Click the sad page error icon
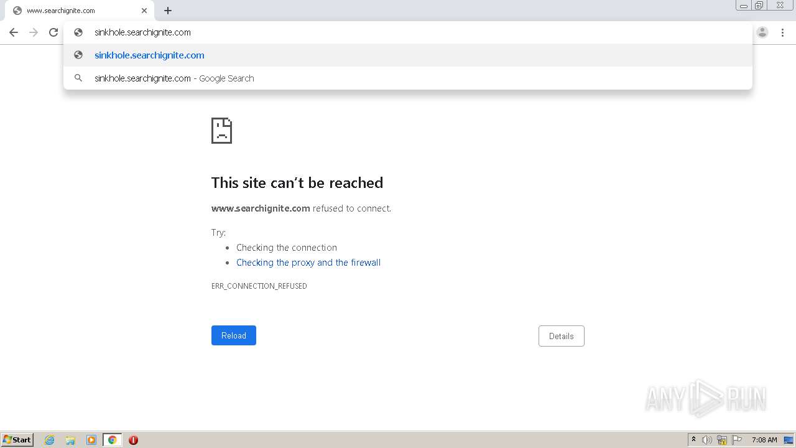Viewport: 796px width, 448px height. (221, 131)
